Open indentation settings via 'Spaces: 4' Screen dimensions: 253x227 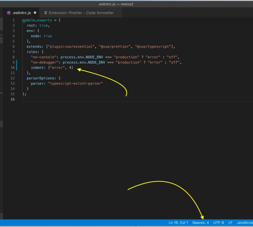[x=200, y=222]
